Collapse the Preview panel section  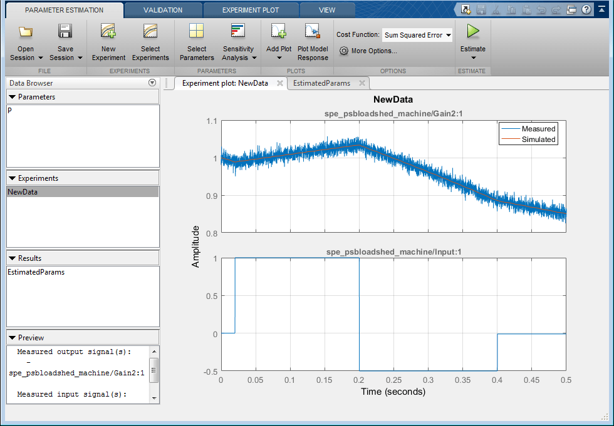(x=12, y=338)
